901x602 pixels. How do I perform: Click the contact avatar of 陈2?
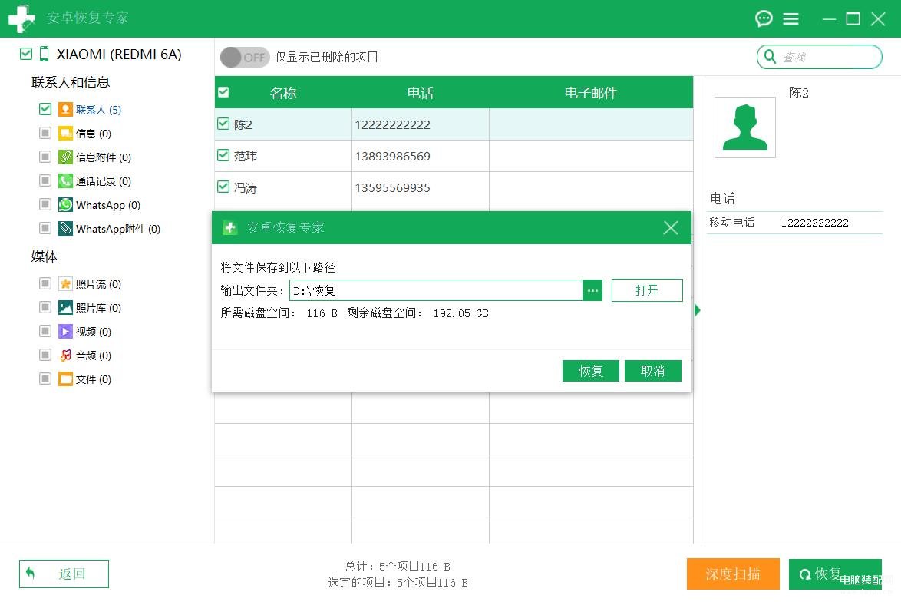[744, 127]
